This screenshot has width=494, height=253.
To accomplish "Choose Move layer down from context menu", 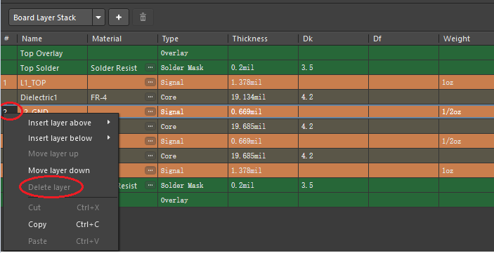I will click(x=59, y=171).
